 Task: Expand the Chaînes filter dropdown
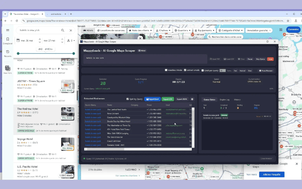pos(163,30)
